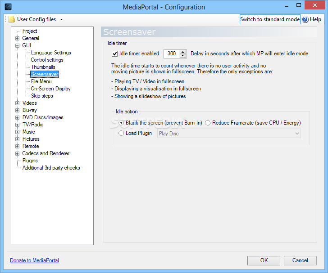The height and width of the screenshot is (273, 328).
Task: Decrease idle delay with down arrow
Action: (183, 56)
